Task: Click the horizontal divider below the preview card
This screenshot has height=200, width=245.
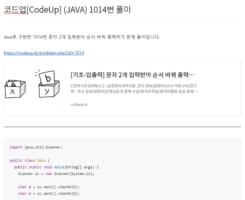Action: [x=123, y=126]
